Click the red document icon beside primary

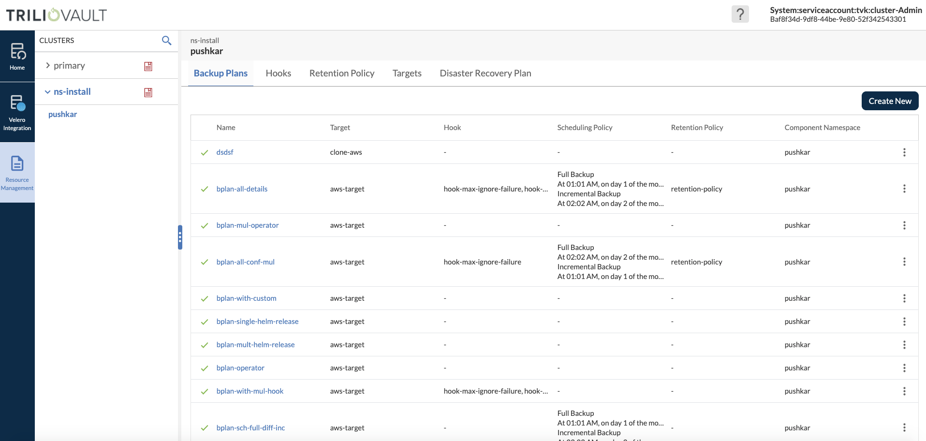click(x=148, y=66)
